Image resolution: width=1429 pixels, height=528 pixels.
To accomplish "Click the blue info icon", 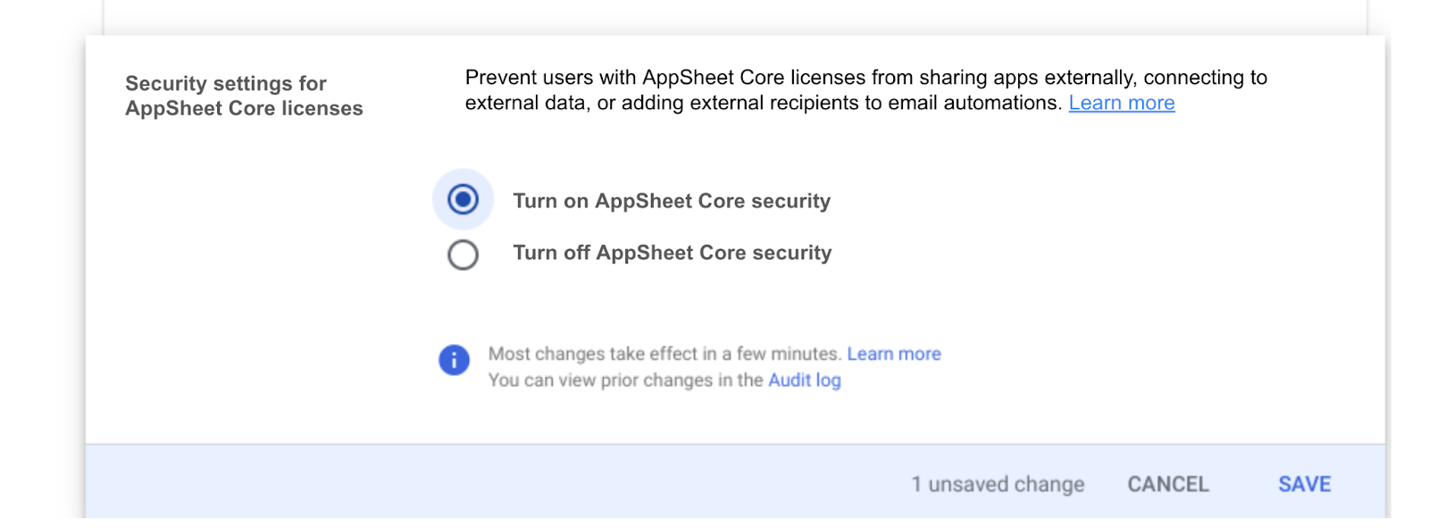I will coord(454,360).
